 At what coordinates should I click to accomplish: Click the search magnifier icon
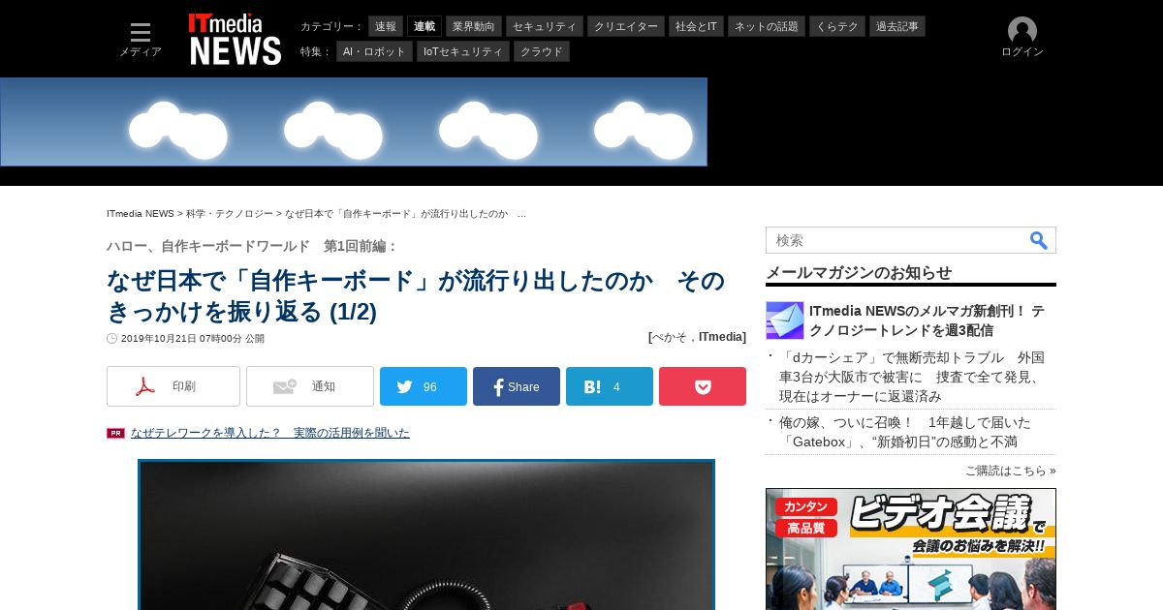pyautogui.click(x=1039, y=240)
